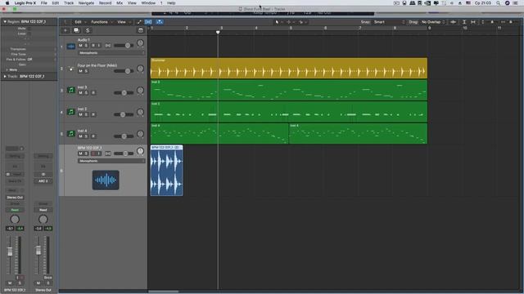Toggle the Flex view button
This screenshot has width=524, height=294.
coord(148,22)
